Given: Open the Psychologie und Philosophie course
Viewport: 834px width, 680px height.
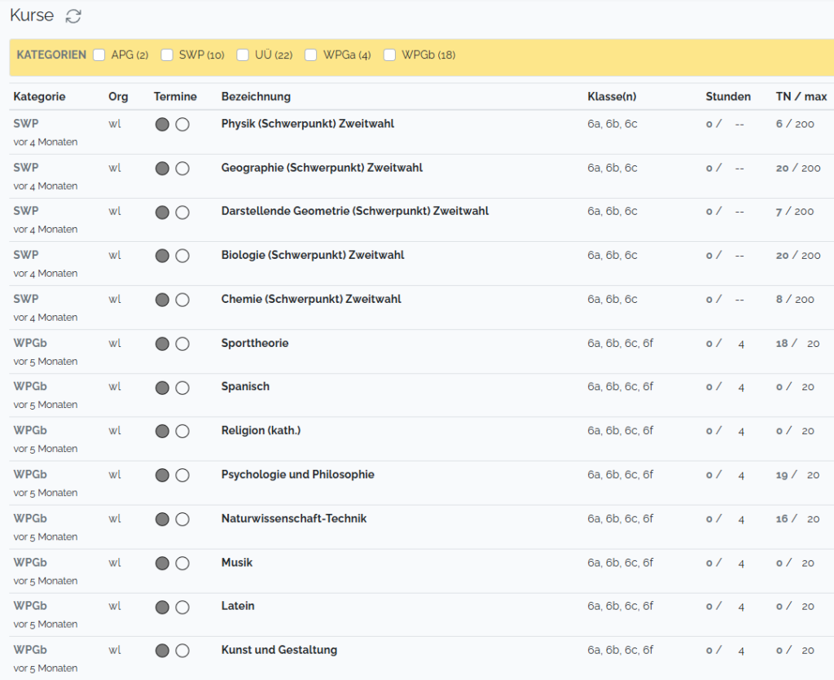Looking at the screenshot, I should [x=297, y=475].
